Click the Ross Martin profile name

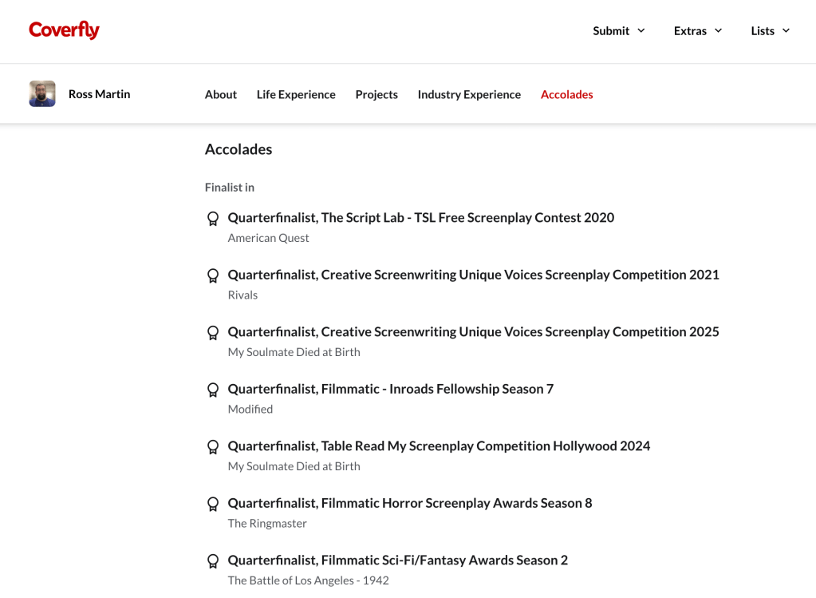click(99, 94)
